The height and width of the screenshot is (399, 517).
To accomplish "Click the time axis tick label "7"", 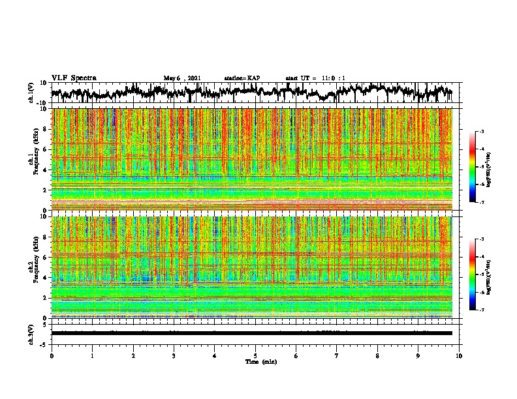I will (x=337, y=356).
